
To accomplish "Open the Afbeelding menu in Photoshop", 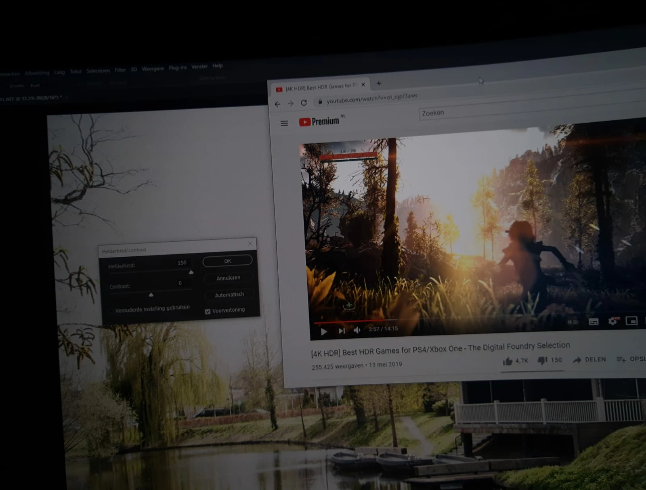I will 37,73.
